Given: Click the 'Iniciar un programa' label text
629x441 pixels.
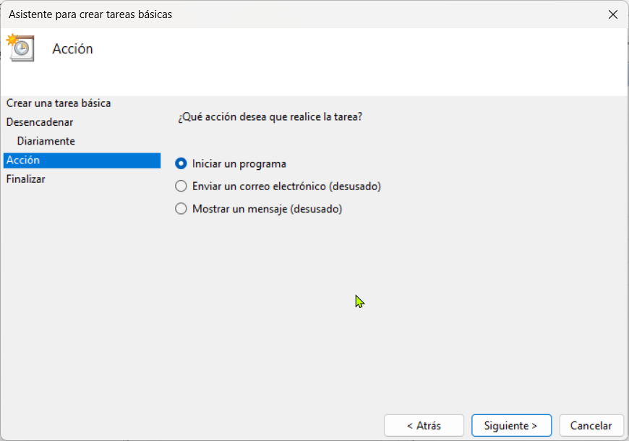Looking at the screenshot, I should tap(239, 163).
